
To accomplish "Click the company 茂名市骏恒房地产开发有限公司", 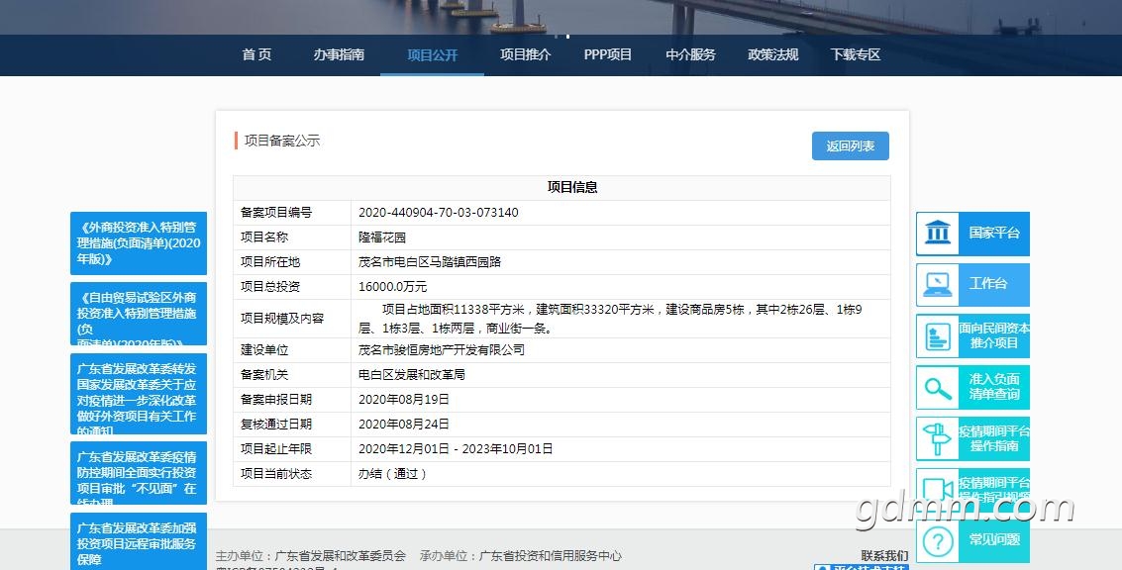I will tap(442, 349).
